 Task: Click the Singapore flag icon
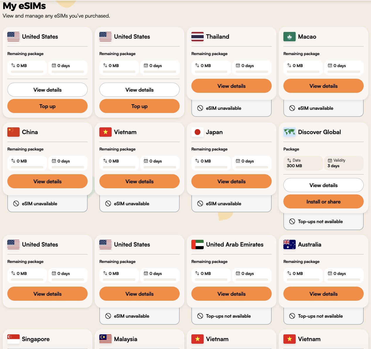[x=13, y=339]
